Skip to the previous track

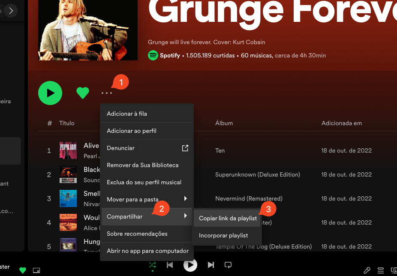pos(170,265)
